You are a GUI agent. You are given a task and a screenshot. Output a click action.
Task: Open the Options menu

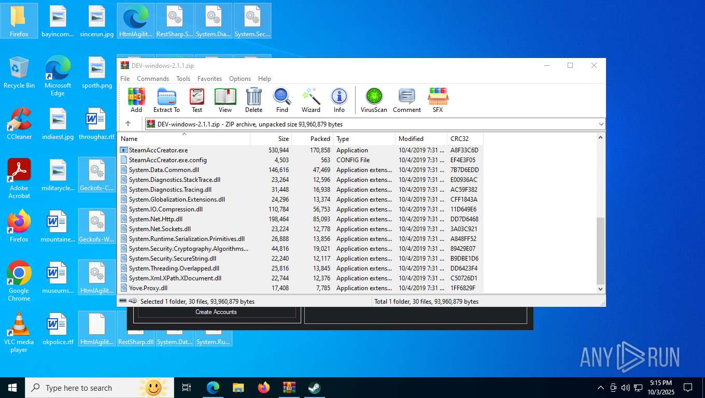[240, 79]
